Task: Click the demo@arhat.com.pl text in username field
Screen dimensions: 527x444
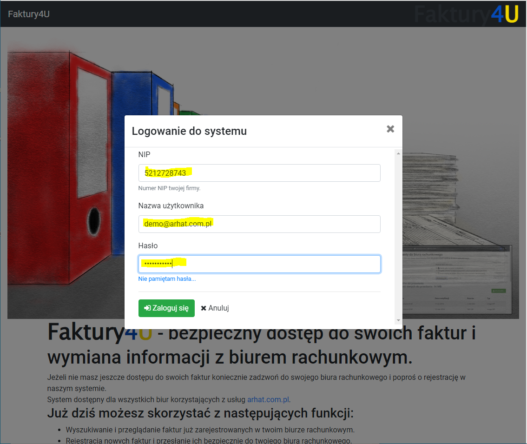Action: click(178, 223)
